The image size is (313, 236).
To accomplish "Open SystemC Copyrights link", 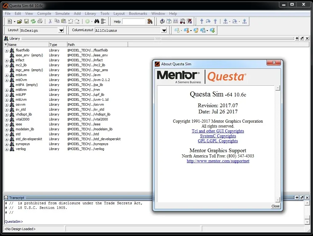I will (x=218, y=136).
